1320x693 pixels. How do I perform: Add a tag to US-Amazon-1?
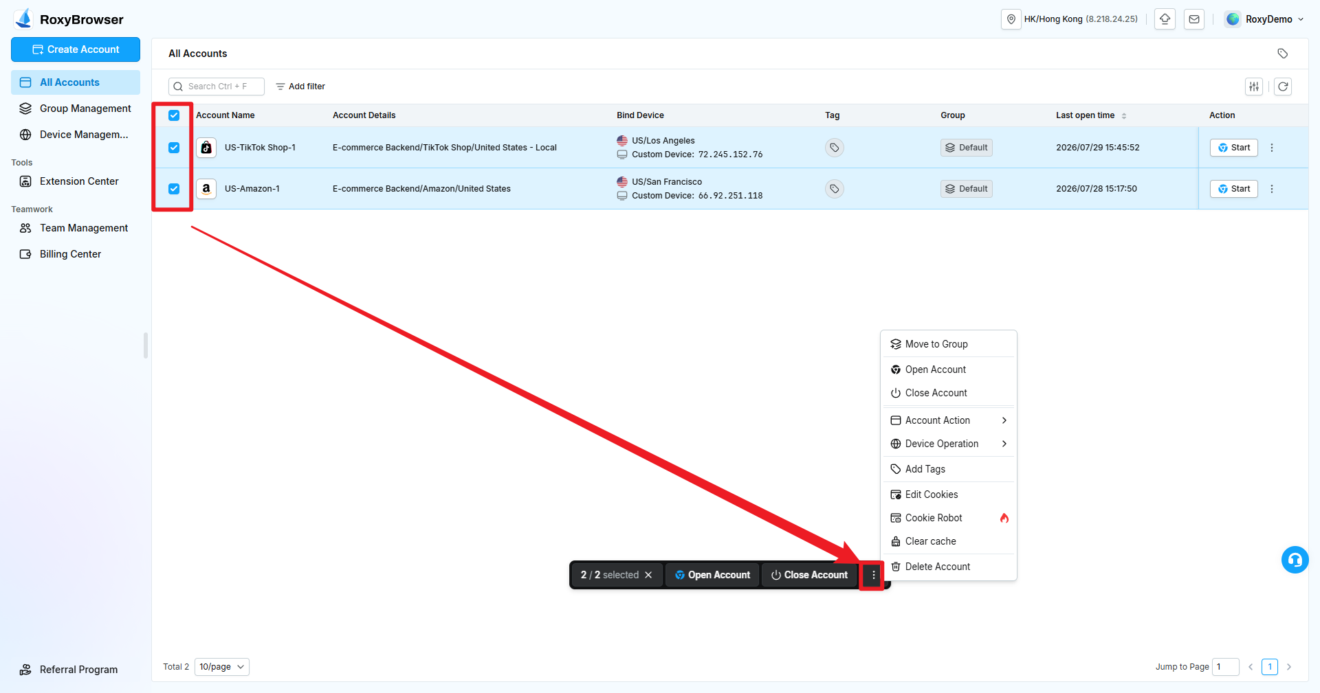click(834, 189)
